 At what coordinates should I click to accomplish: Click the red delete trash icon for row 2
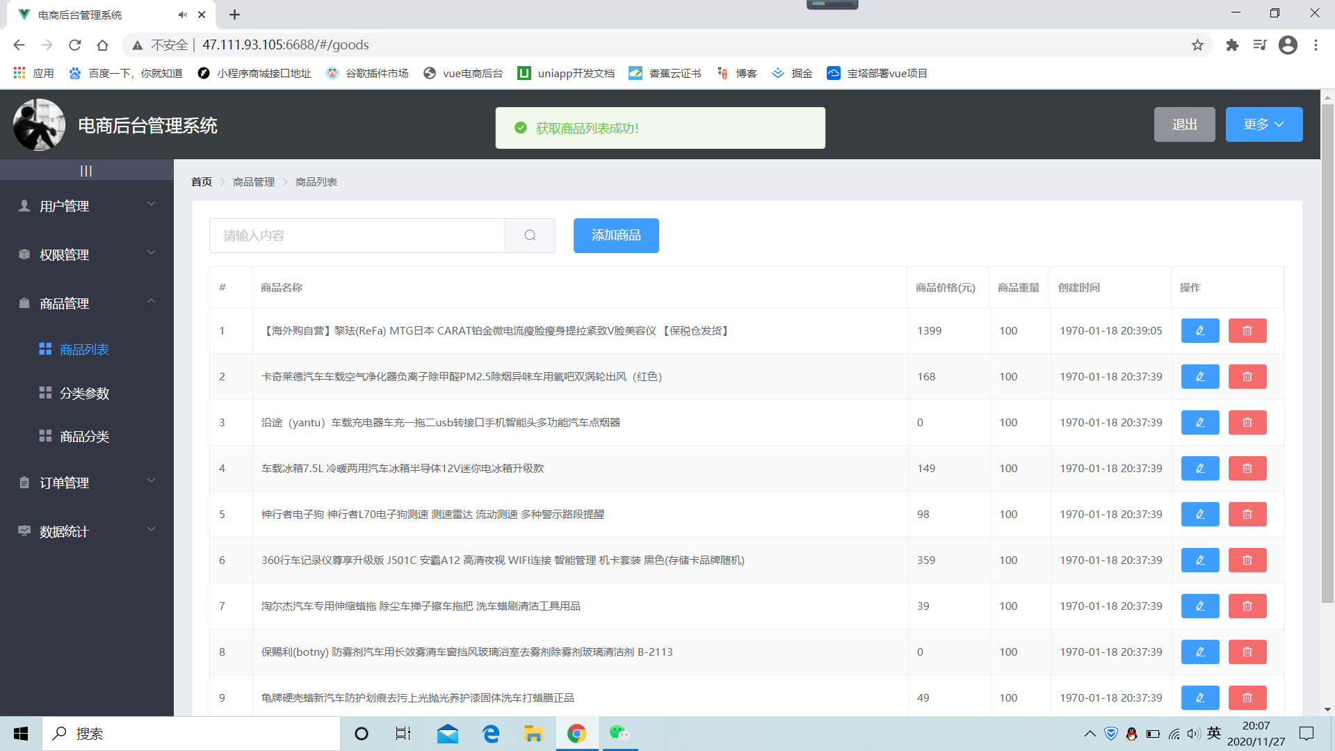pos(1247,377)
